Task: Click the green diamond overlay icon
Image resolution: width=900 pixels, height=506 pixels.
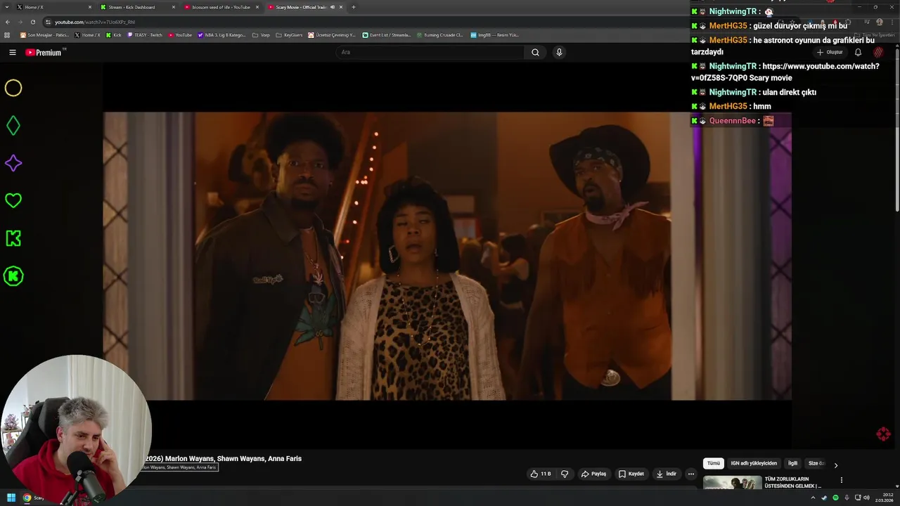Action: pos(13,126)
